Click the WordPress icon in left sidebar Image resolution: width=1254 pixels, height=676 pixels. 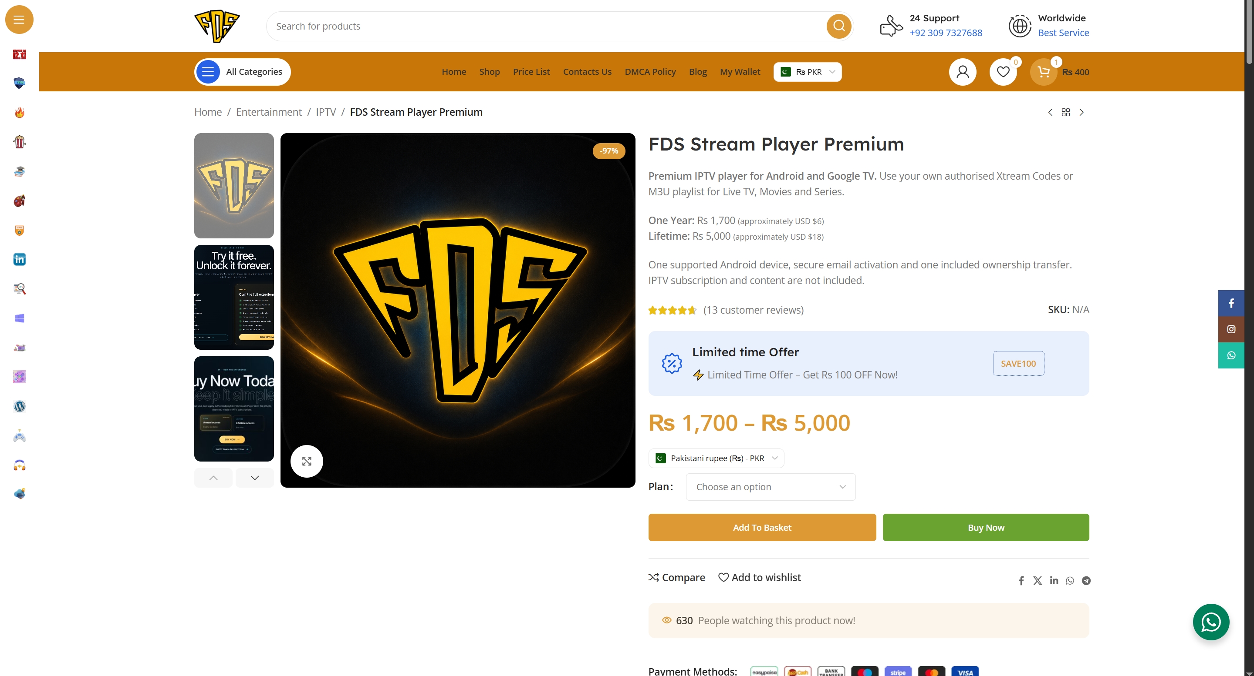[x=20, y=406]
